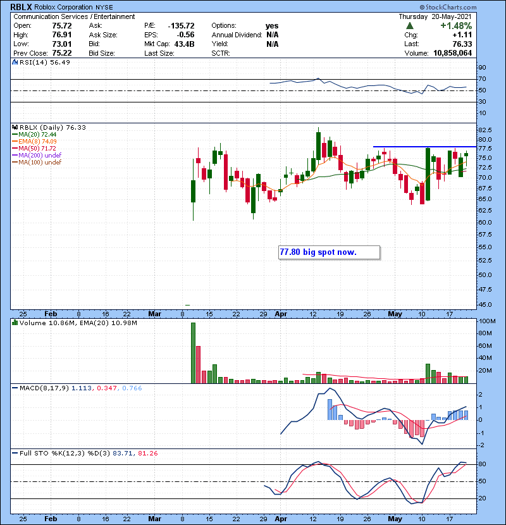Click the Last price 76.33 in header
The height and width of the screenshot is (525, 506).
coord(462,44)
